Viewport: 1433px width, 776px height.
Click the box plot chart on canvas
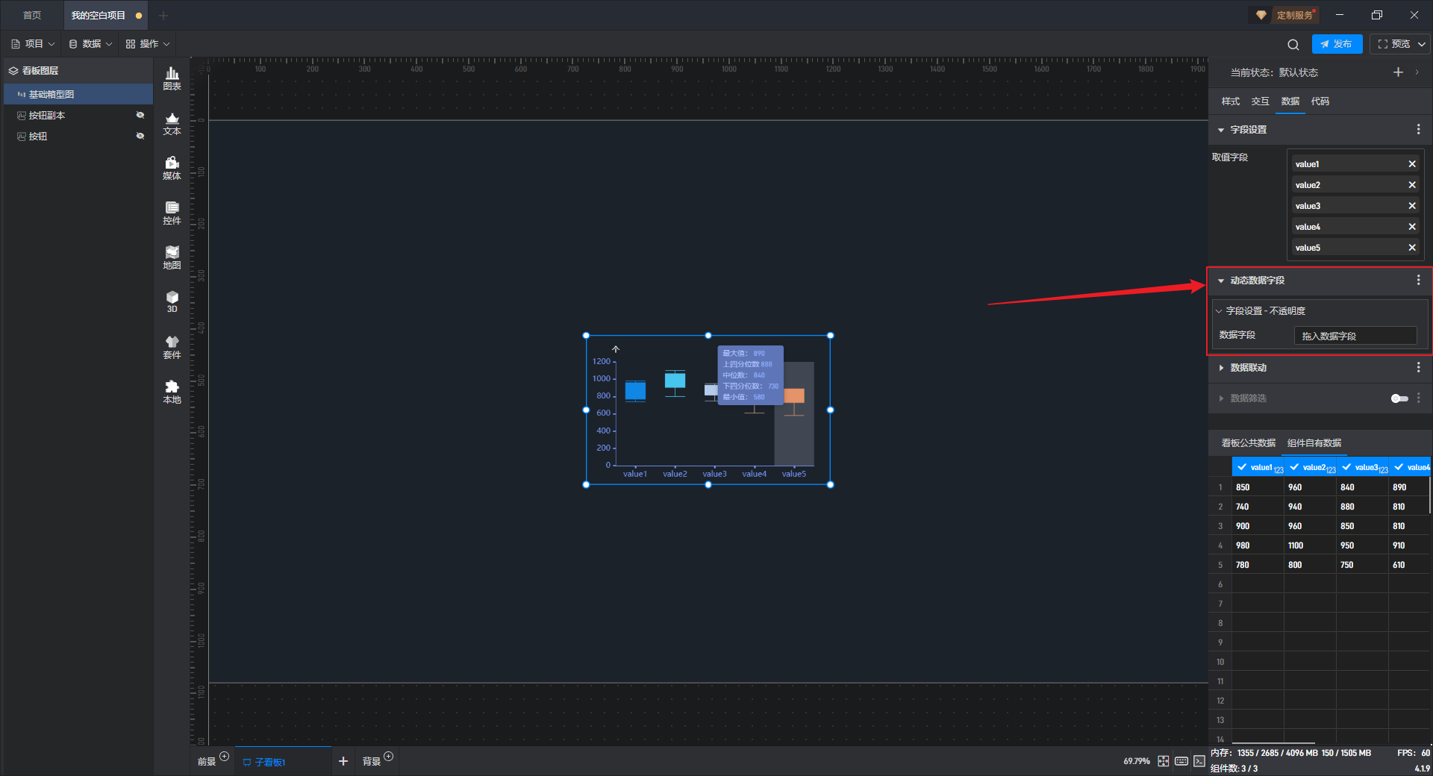708,410
